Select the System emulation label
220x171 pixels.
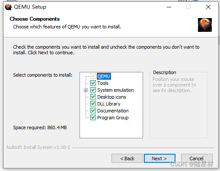[x=115, y=90]
